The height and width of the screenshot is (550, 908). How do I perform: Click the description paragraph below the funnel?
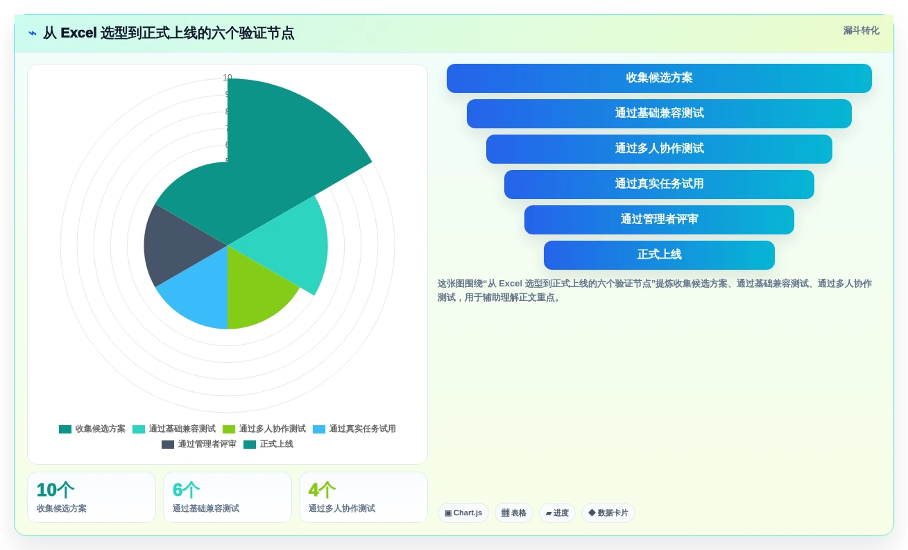655,291
